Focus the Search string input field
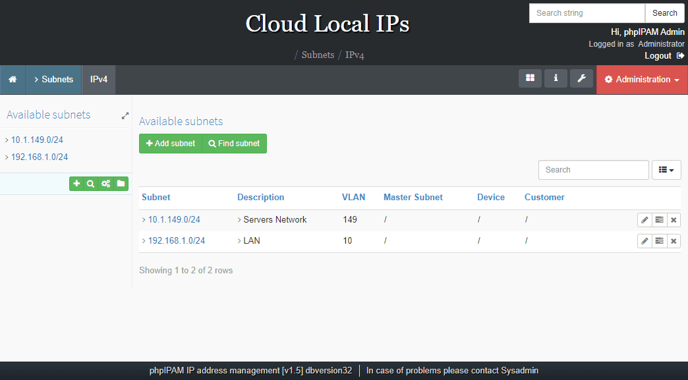 click(x=587, y=13)
